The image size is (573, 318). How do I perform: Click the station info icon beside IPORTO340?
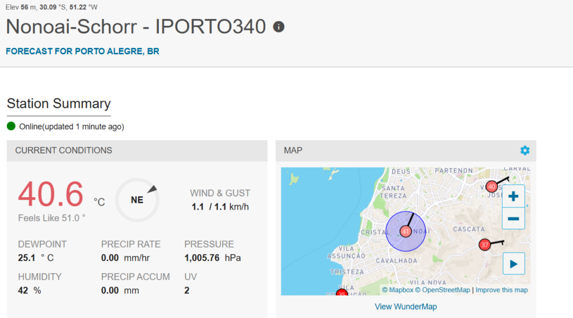(279, 27)
